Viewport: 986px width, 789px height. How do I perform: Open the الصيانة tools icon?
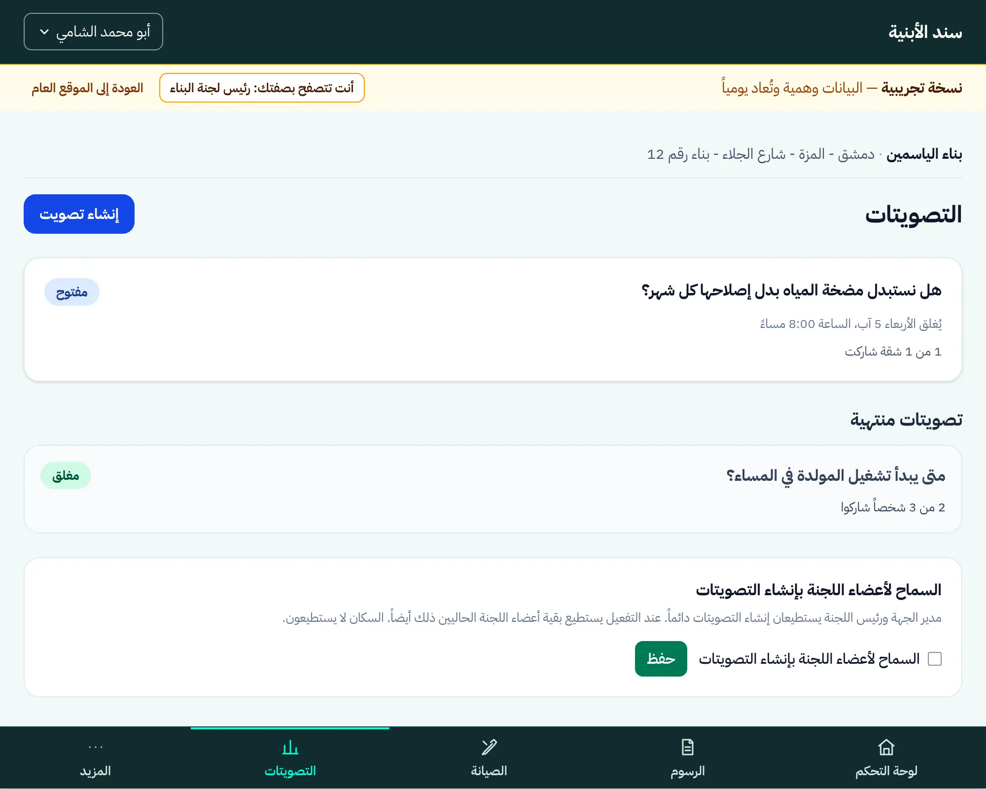[489, 748]
